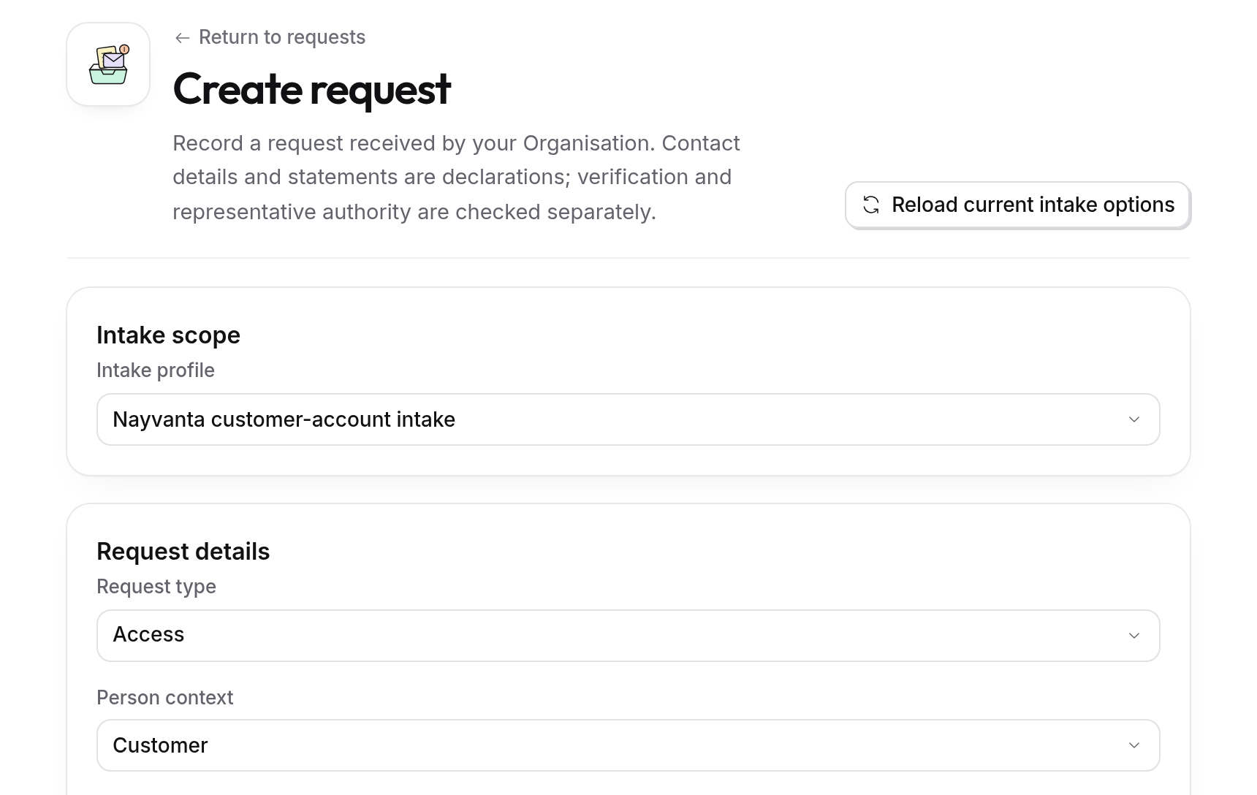Click the chevron in Person context field

click(1134, 745)
